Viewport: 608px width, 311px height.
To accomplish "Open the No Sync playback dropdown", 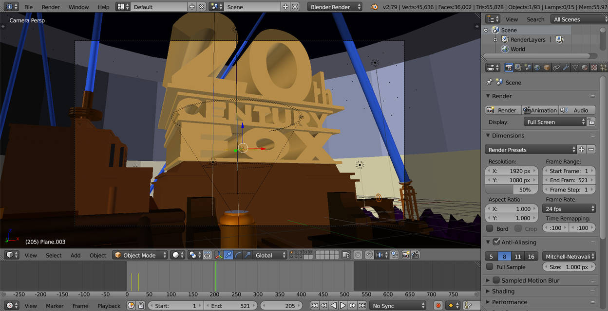I will pyautogui.click(x=398, y=306).
